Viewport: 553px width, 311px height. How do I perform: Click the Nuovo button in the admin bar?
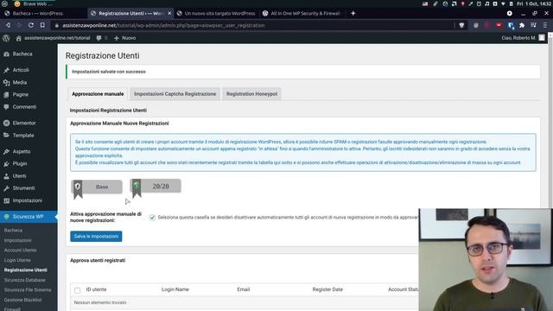pyautogui.click(x=124, y=38)
